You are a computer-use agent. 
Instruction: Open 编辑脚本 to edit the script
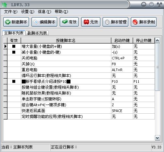coord(44,22)
